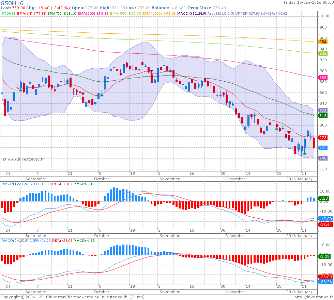Click the Chg: -19.40 (-2.49 %) reading
This screenshot has height=300, width=334.
coord(48,8)
